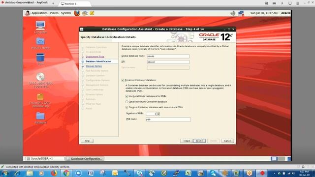Open the DVD disc icon on the desktop
The image size is (315, 177).
point(40,80)
